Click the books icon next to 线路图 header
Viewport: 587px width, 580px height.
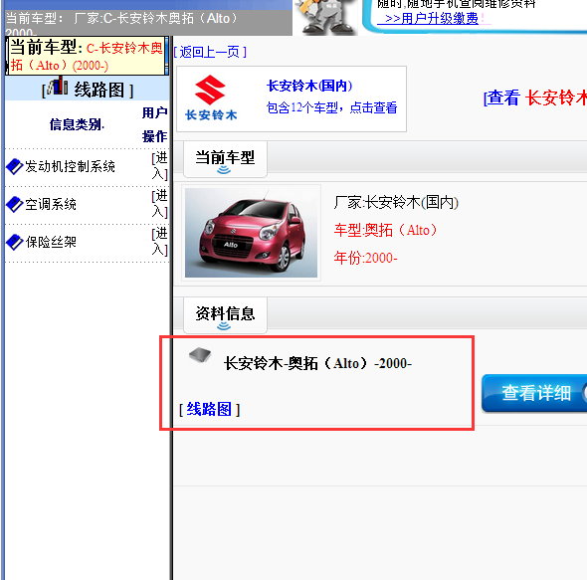[x=58, y=86]
